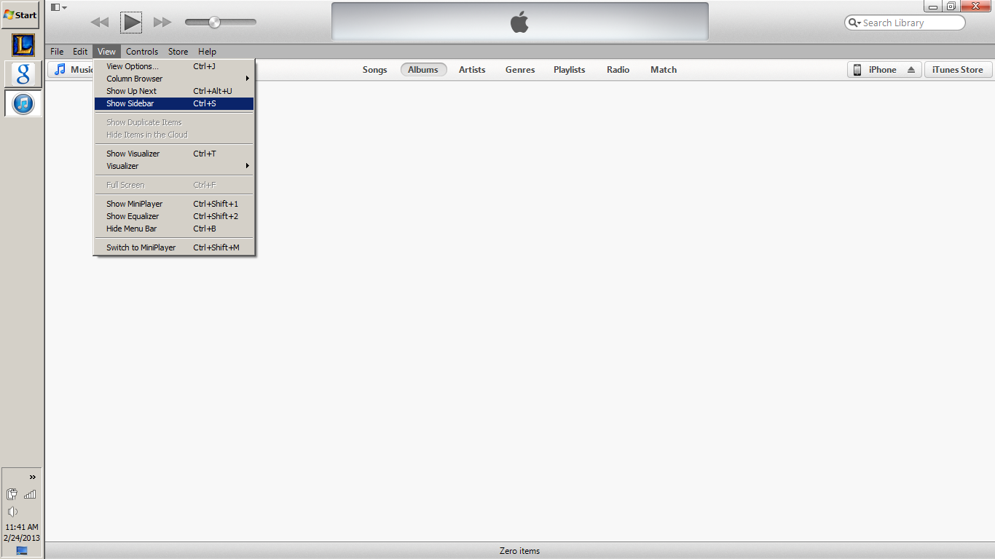The image size is (995, 559).
Task: Click the network signal tray icon
Action: (x=30, y=494)
